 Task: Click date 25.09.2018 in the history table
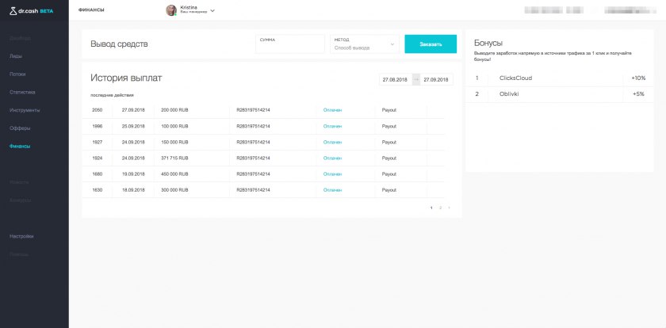coord(133,126)
